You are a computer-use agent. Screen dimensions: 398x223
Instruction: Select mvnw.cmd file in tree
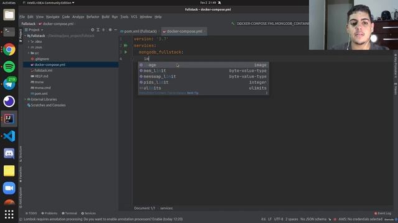pyautogui.click(x=42, y=88)
